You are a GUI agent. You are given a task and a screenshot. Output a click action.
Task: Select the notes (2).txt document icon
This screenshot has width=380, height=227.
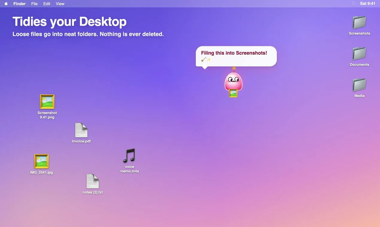pyautogui.click(x=92, y=181)
